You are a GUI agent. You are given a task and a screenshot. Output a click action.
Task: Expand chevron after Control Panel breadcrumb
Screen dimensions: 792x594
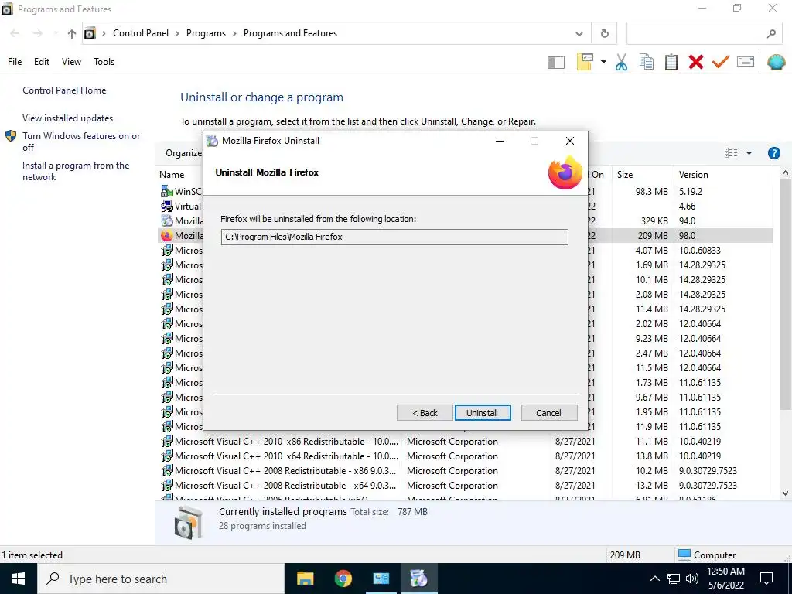[177, 33]
